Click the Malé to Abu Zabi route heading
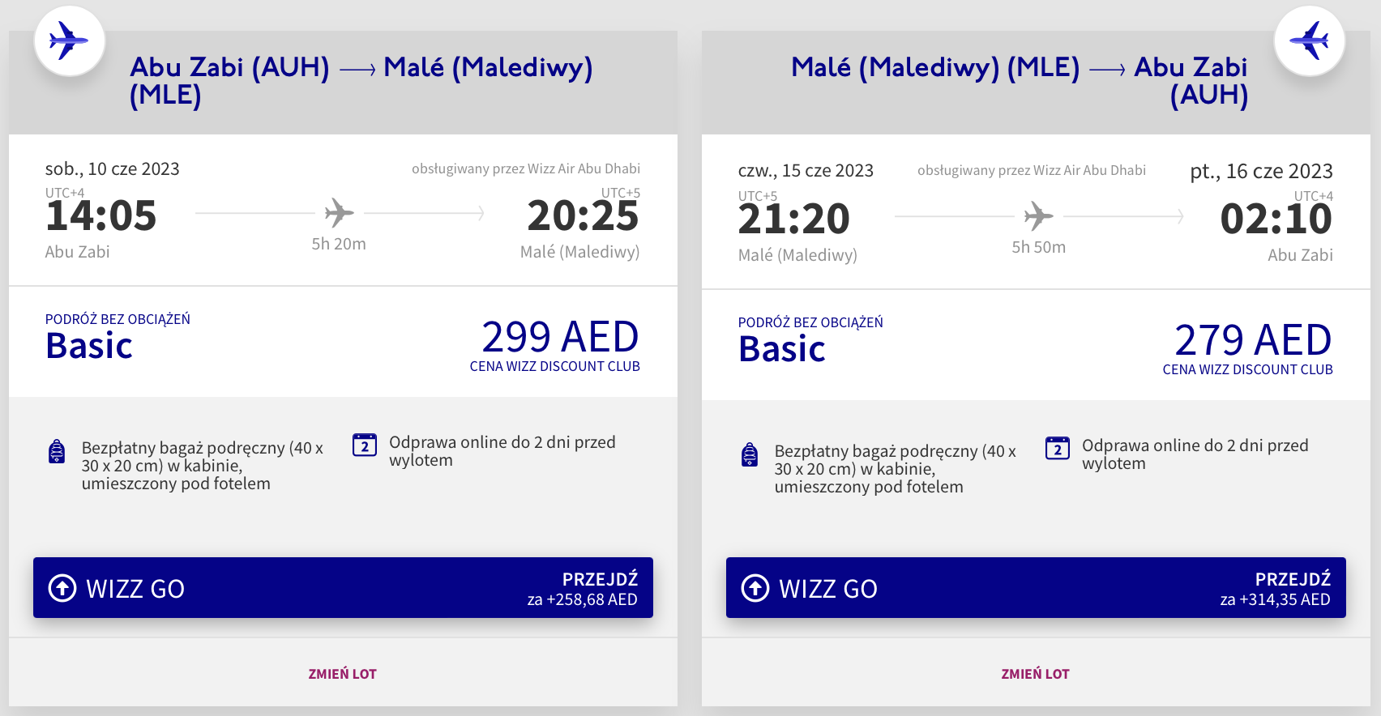The height and width of the screenshot is (716, 1381). (1020, 80)
